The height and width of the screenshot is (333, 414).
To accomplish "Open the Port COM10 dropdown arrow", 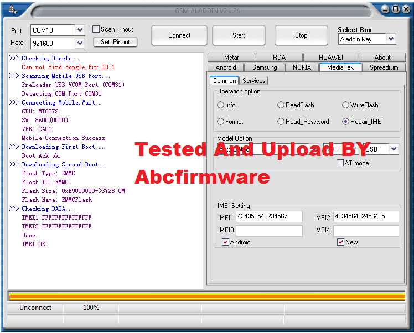I will pyautogui.click(x=80, y=30).
